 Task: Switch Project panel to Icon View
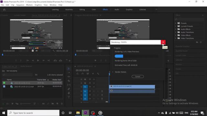(12, 104)
